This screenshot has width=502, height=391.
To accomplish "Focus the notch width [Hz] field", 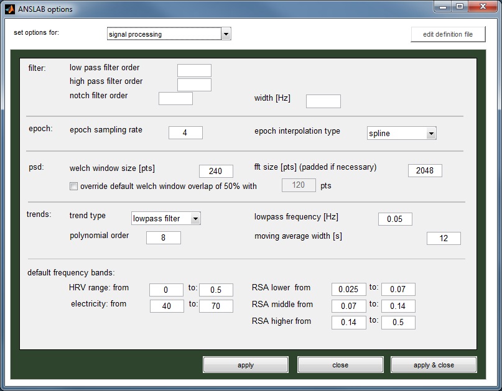I will click(323, 101).
